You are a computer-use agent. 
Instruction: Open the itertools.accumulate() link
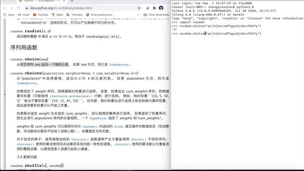pyautogui.click(x=71, y=96)
